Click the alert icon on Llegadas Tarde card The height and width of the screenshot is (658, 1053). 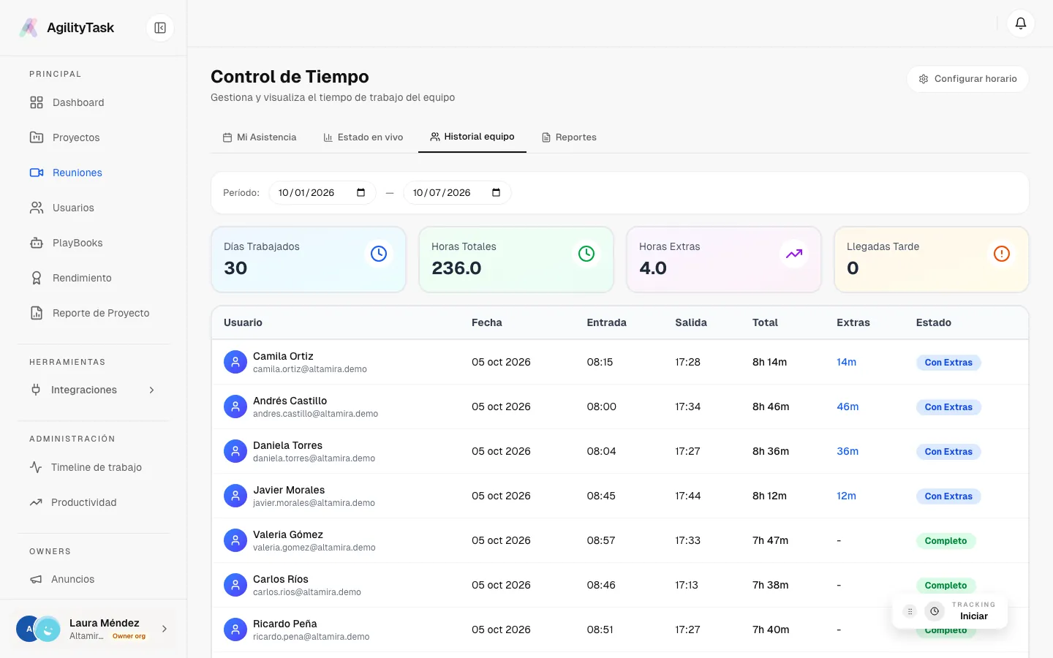pyautogui.click(x=1002, y=254)
